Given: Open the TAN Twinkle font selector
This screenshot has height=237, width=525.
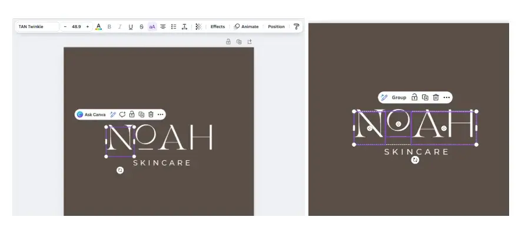Looking at the screenshot, I should pyautogui.click(x=38, y=27).
